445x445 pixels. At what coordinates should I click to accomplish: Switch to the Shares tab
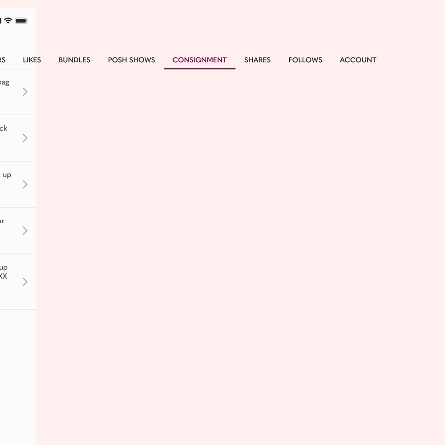[257, 60]
